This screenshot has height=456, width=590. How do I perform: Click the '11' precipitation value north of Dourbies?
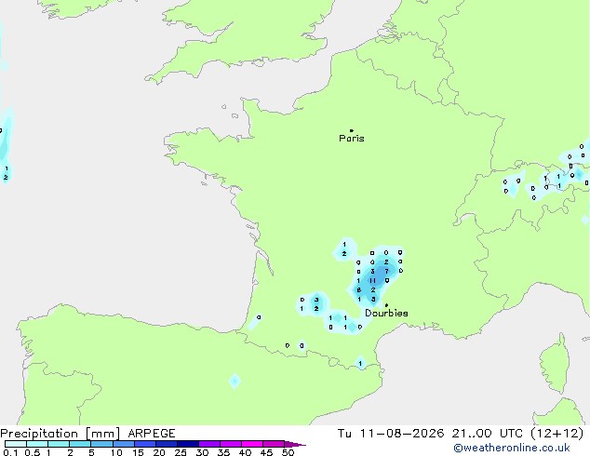click(372, 281)
